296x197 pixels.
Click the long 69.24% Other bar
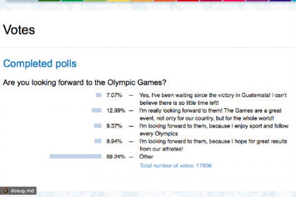[x=76, y=156]
